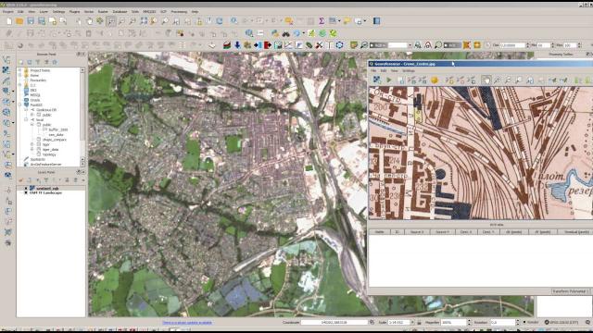Screen dimensions: 593x333
Task: Click the sigma Statistical Summary icon
Action: coord(322,21)
